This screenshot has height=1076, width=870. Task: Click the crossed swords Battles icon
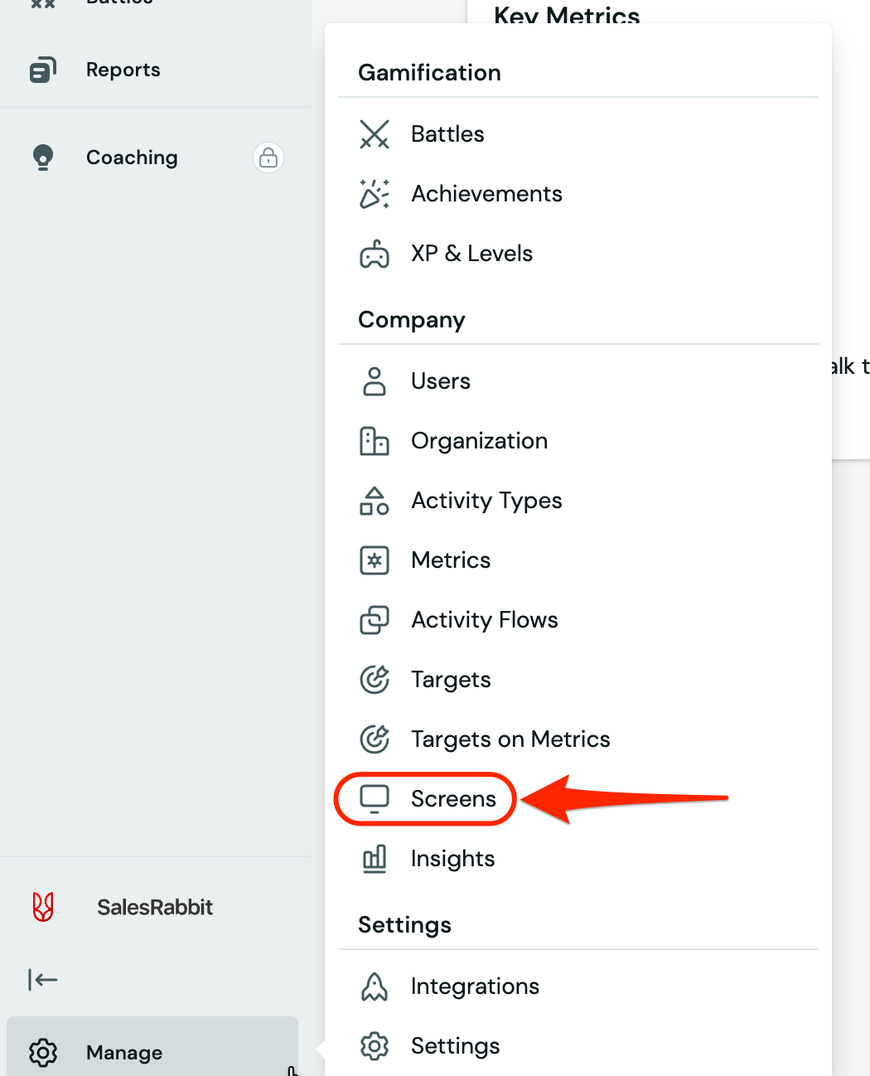(375, 134)
